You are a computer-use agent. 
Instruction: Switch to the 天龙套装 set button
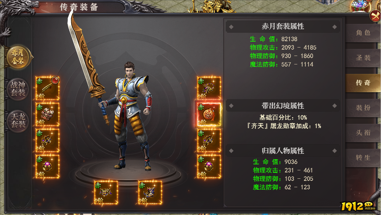pyautogui.click(x=18, y=121)
